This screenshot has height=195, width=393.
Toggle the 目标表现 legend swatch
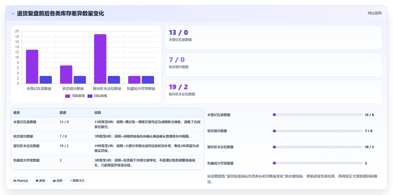[90, 96]
